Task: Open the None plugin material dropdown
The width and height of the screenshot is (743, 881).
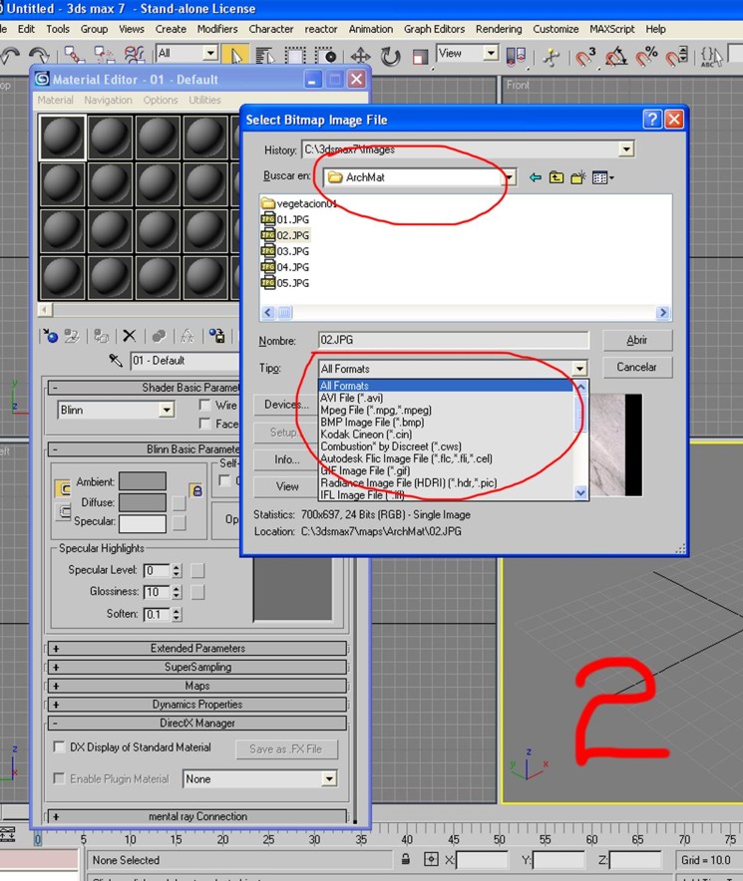Action: point(329,778)
